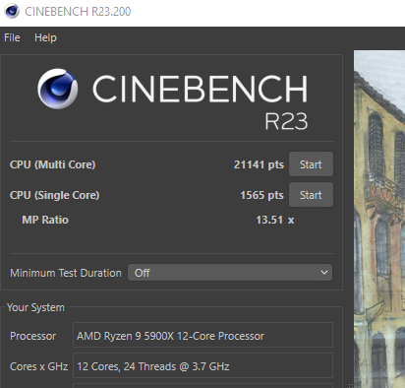The image size is (405, 388).
Task: Start the CPU Single Core test
Action: pos(311,195)
